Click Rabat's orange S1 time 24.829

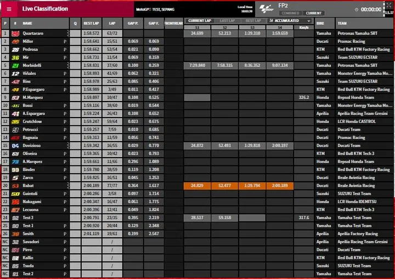pyautogui.click(x=197, y=186)
